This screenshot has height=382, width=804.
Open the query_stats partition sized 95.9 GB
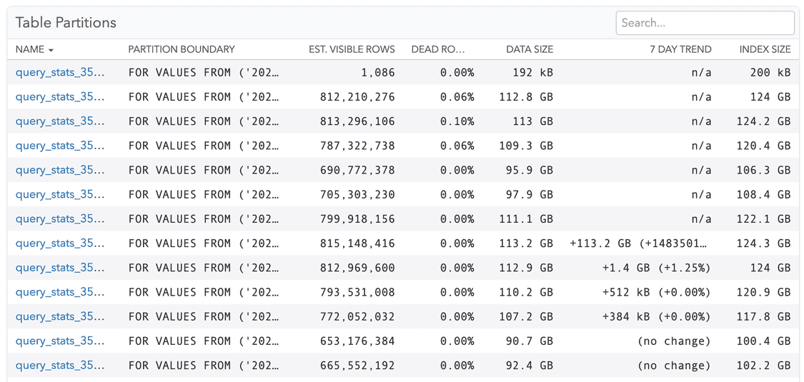click(x=60, y=170)
